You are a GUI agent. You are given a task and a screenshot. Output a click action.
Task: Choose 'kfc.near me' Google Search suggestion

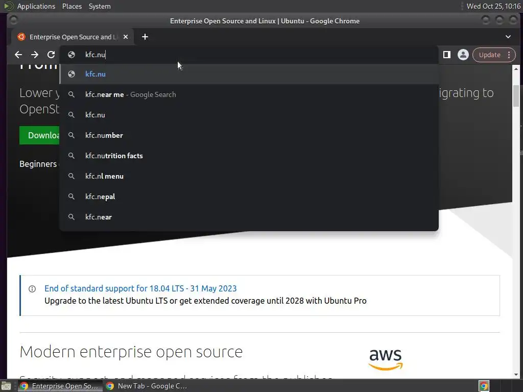(249, 94)
